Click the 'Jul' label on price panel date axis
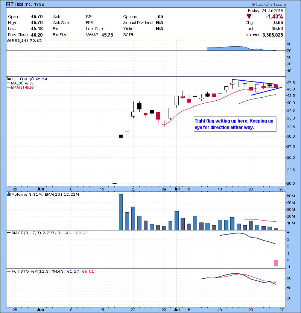The width and height of the screenshot is (301, 313). point(177,189)
